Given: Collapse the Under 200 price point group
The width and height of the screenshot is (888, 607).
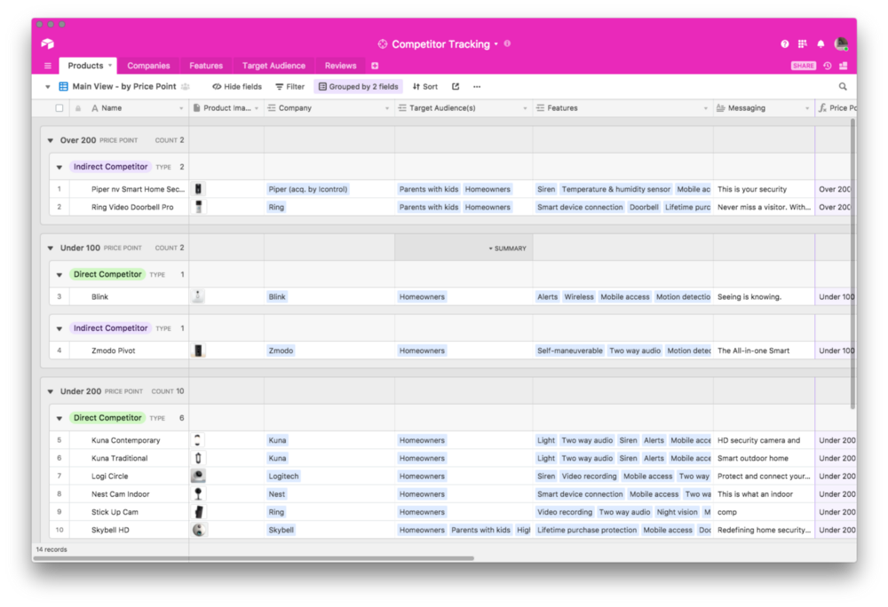Looking at the screenshot, I should point(51,391).
